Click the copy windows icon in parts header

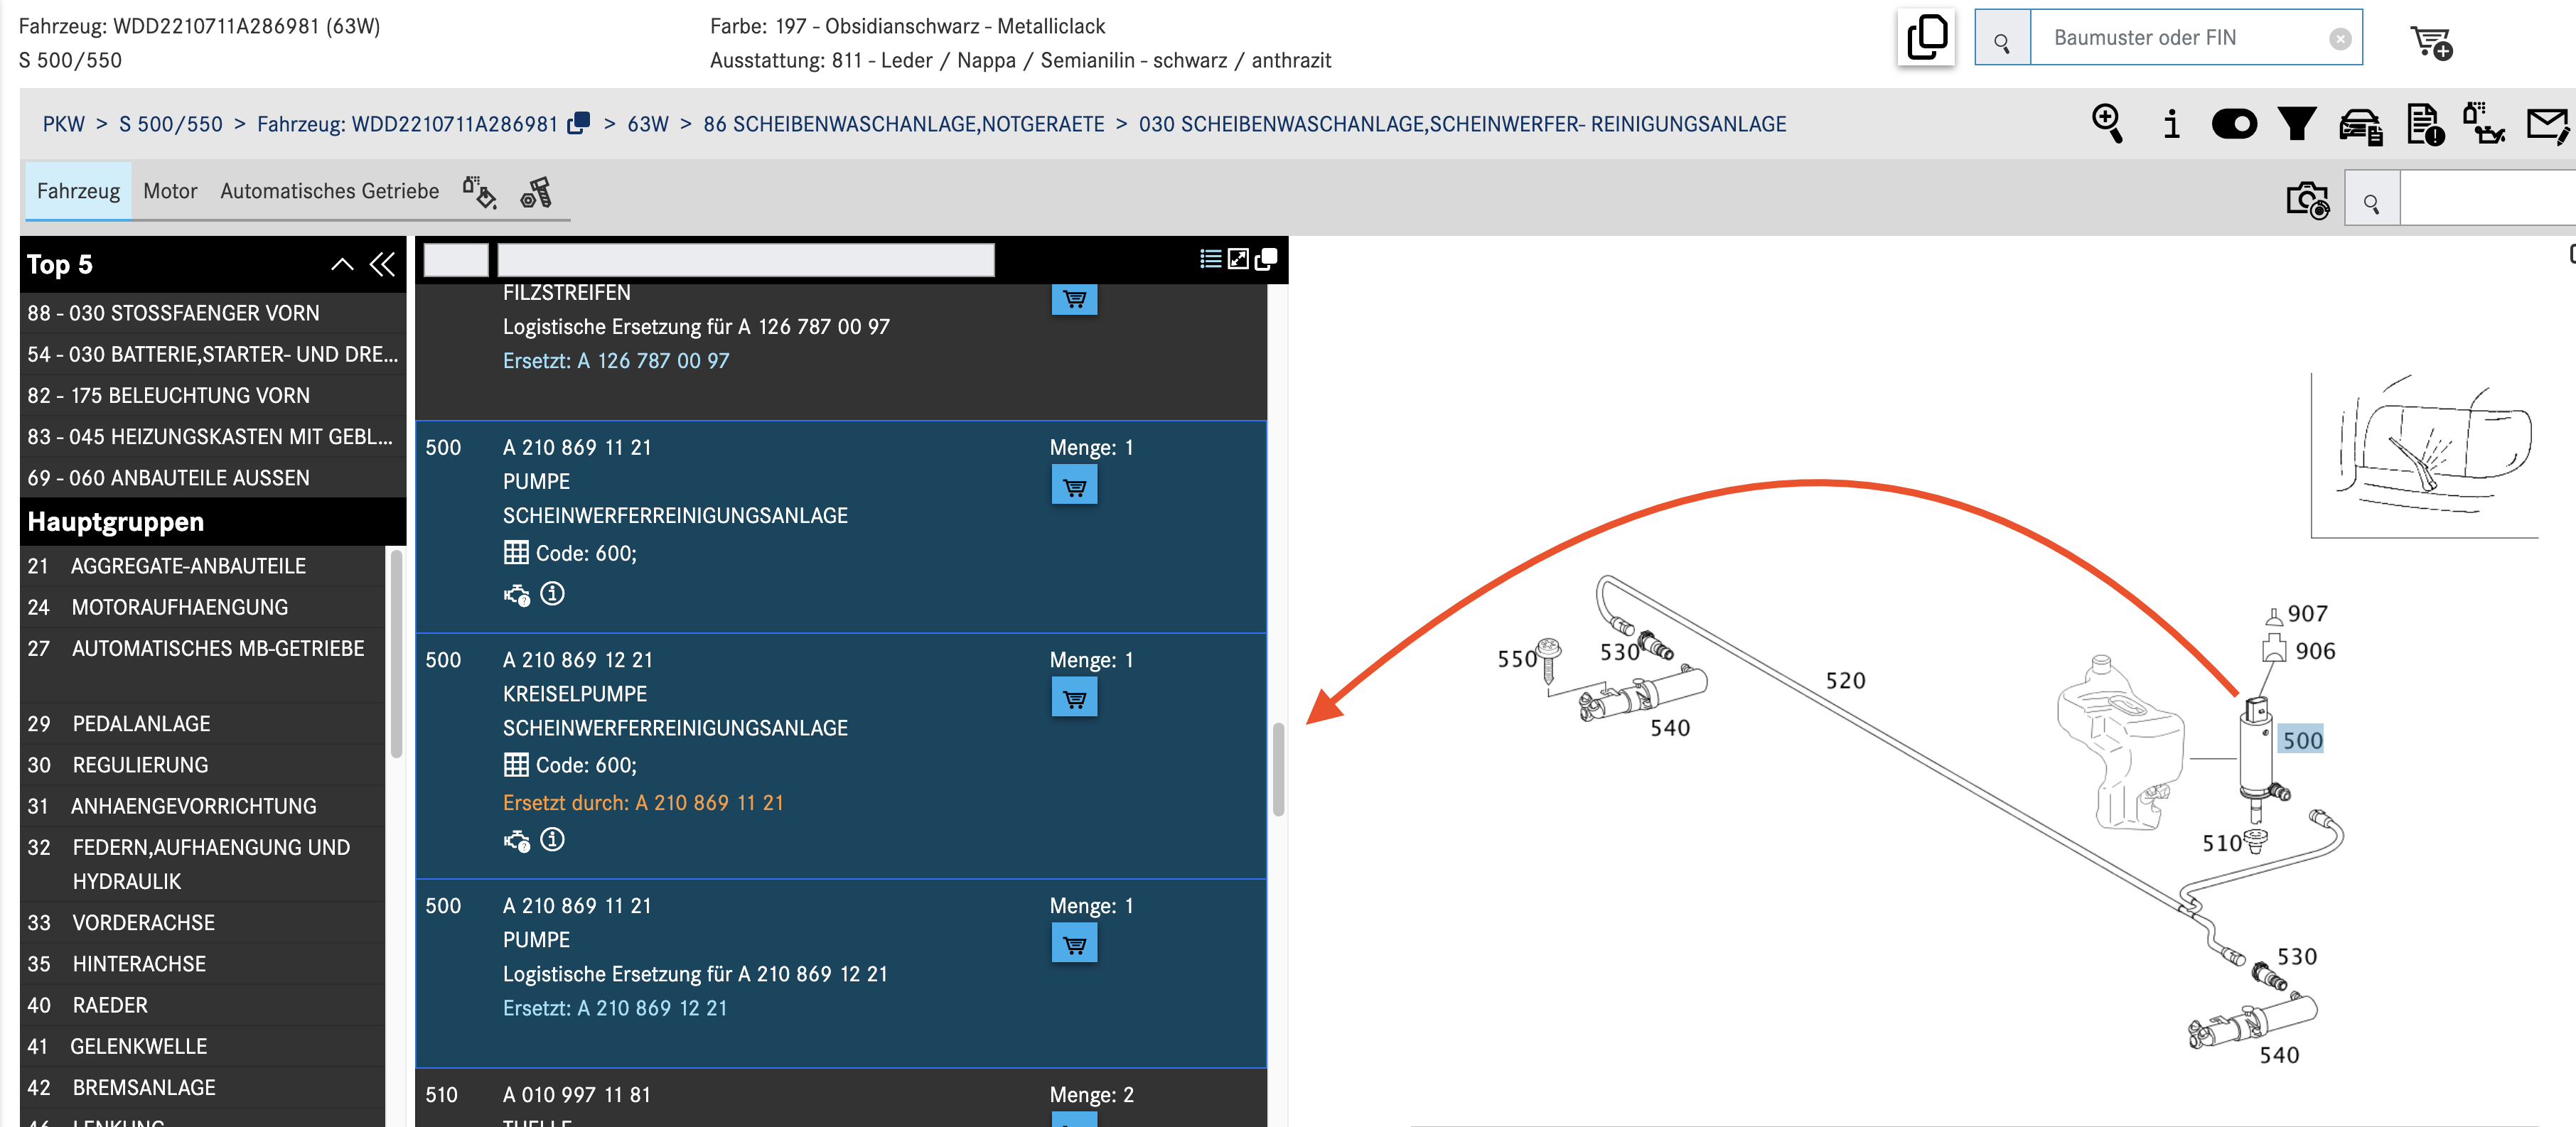point(1266,259)
